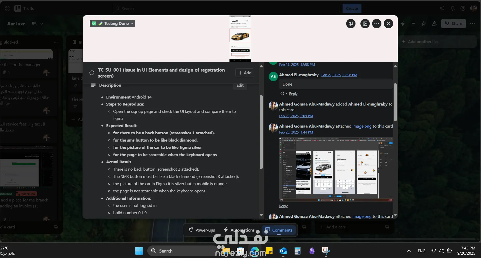Image resolution: width=481 pixels, height=258 pixels.
Task: Open the Windows Start menu
Action: pos(139,251)
